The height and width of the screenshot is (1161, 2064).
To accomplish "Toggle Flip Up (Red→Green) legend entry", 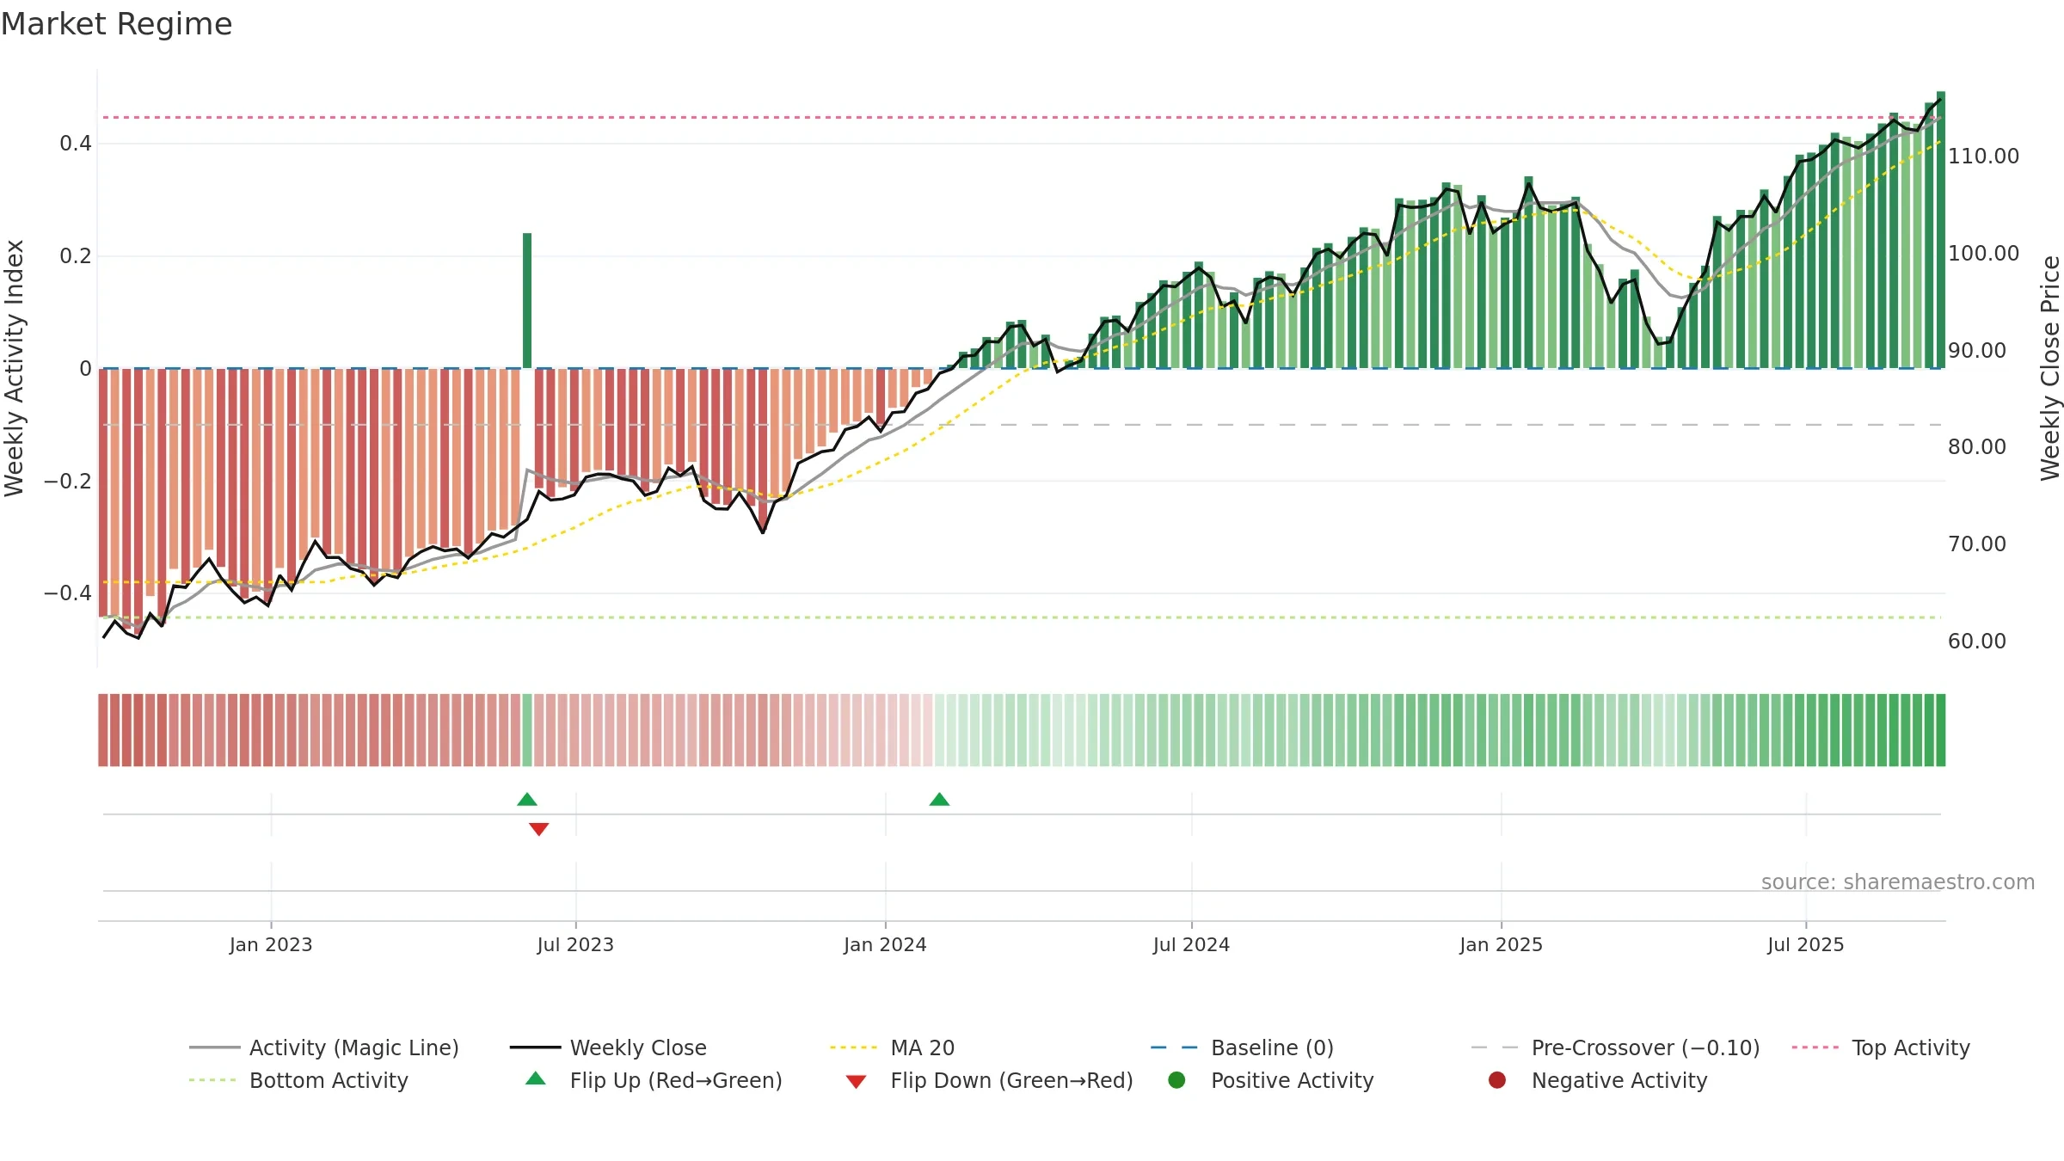I will click(654, 1080).
